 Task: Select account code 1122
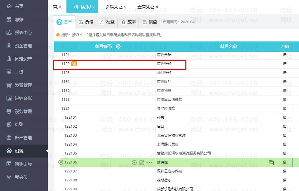65,64
